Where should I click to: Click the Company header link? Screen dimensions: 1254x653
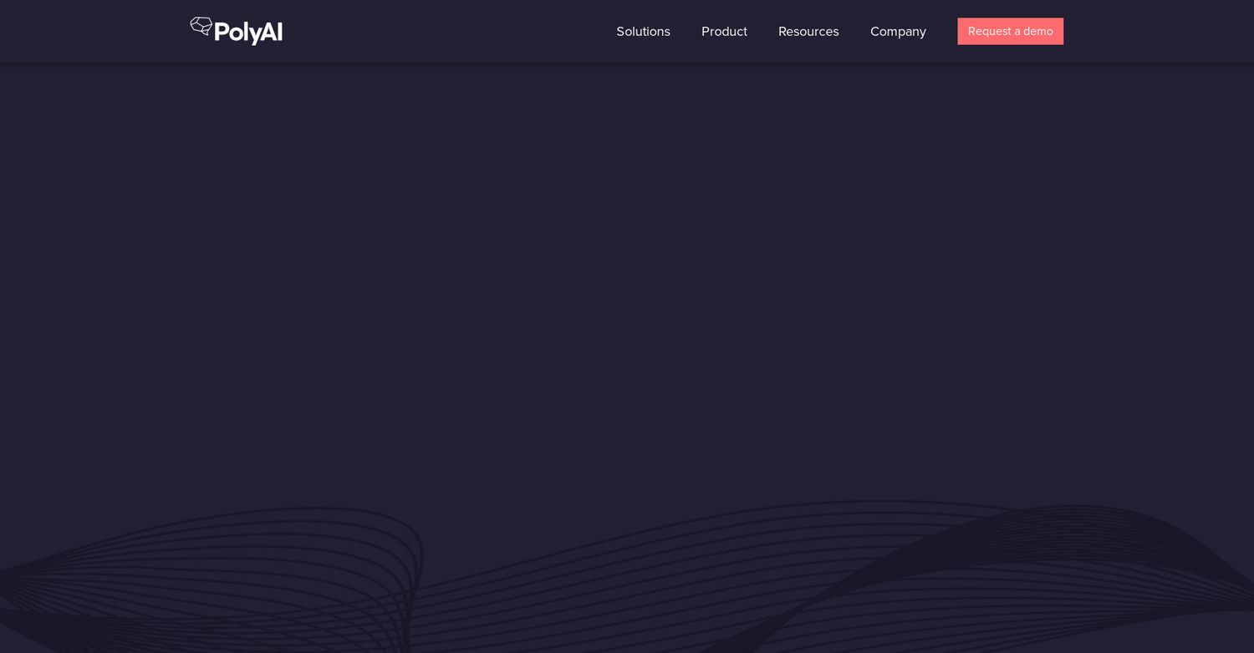898,32
